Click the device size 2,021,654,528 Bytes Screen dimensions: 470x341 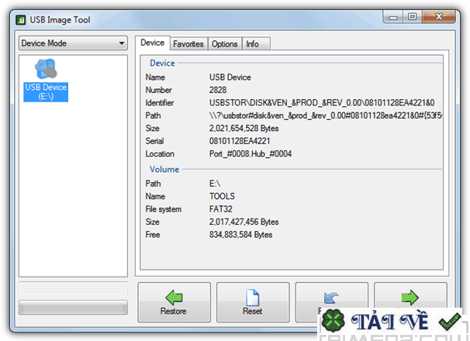[x=244, y=128]
